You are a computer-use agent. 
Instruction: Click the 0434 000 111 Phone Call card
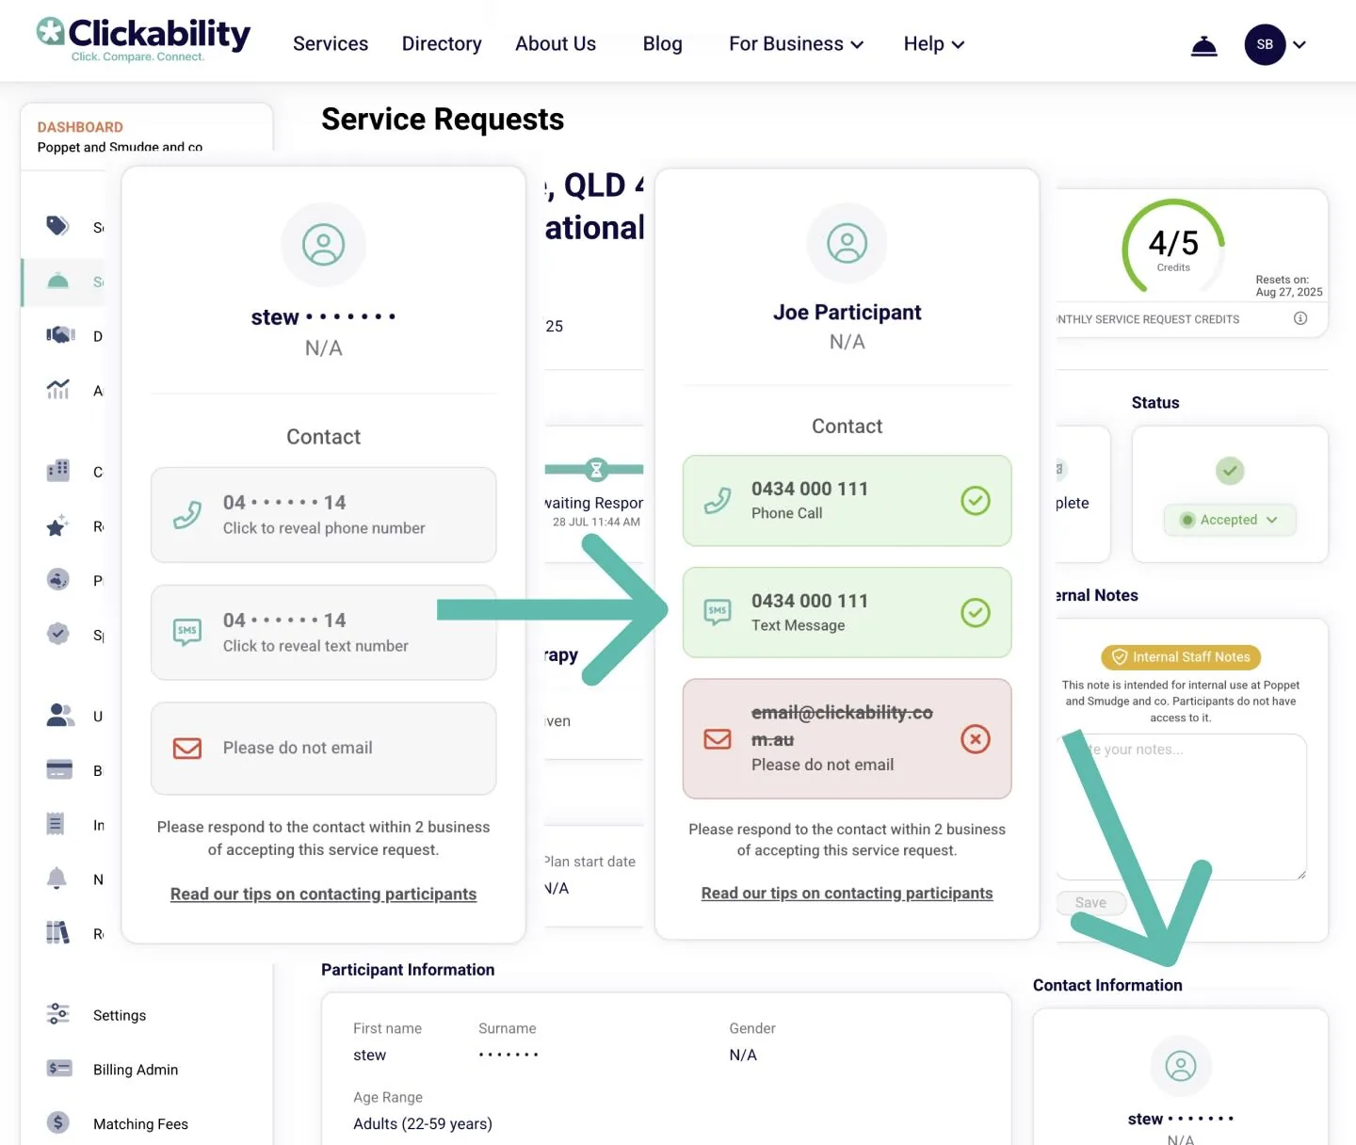847,501
